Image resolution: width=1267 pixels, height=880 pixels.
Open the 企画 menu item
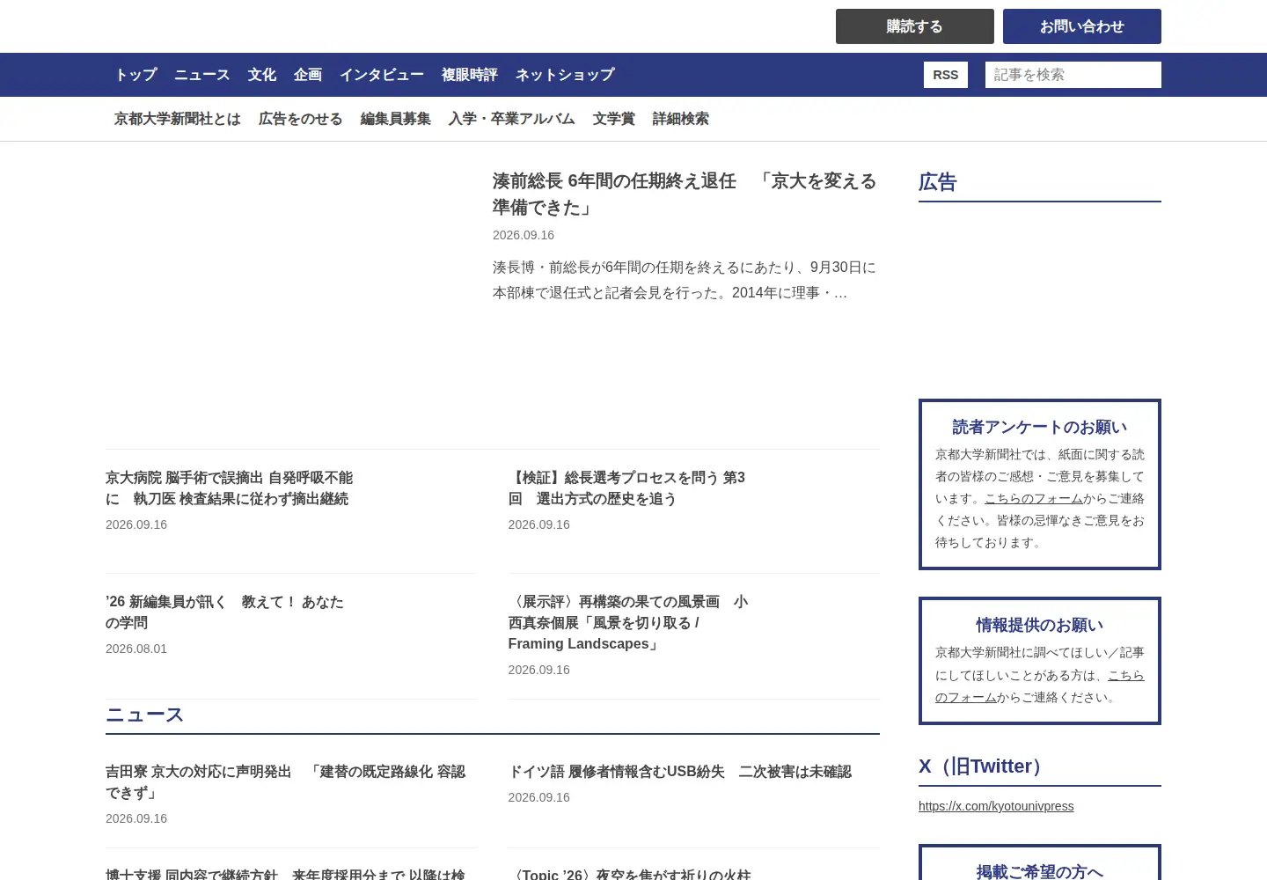308,75
